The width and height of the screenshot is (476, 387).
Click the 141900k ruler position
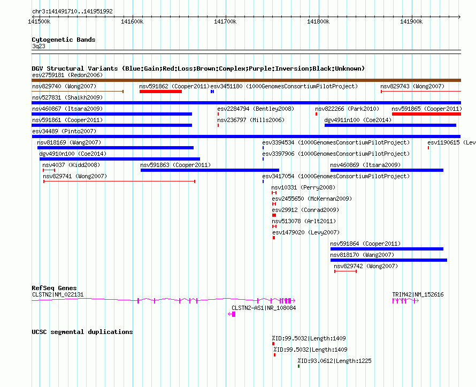click(411, 21)
